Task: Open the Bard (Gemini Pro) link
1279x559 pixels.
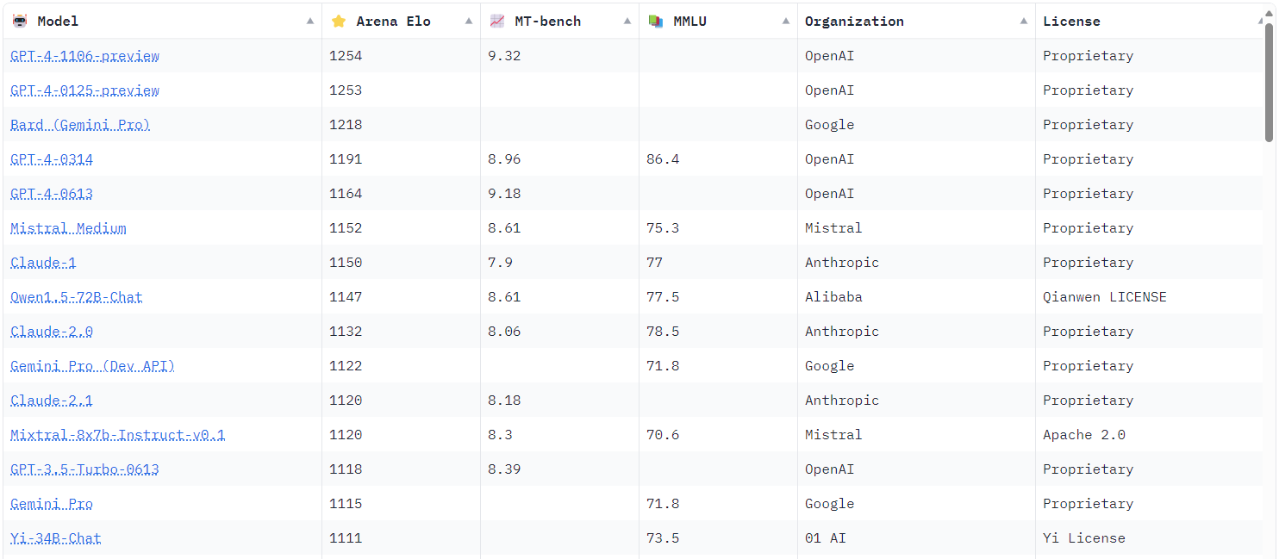Action: (x=80, y=125)
